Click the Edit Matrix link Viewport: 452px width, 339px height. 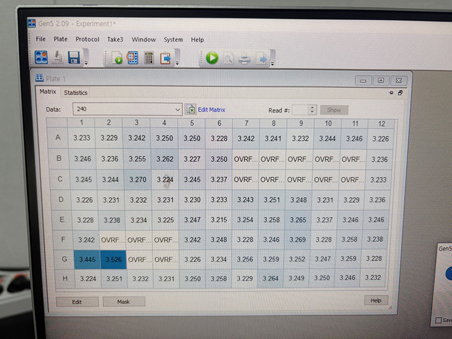[211, 110]
